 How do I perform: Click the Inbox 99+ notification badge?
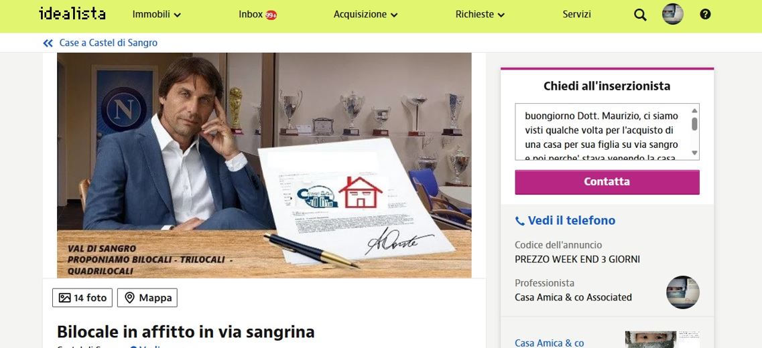click(271, 15)
